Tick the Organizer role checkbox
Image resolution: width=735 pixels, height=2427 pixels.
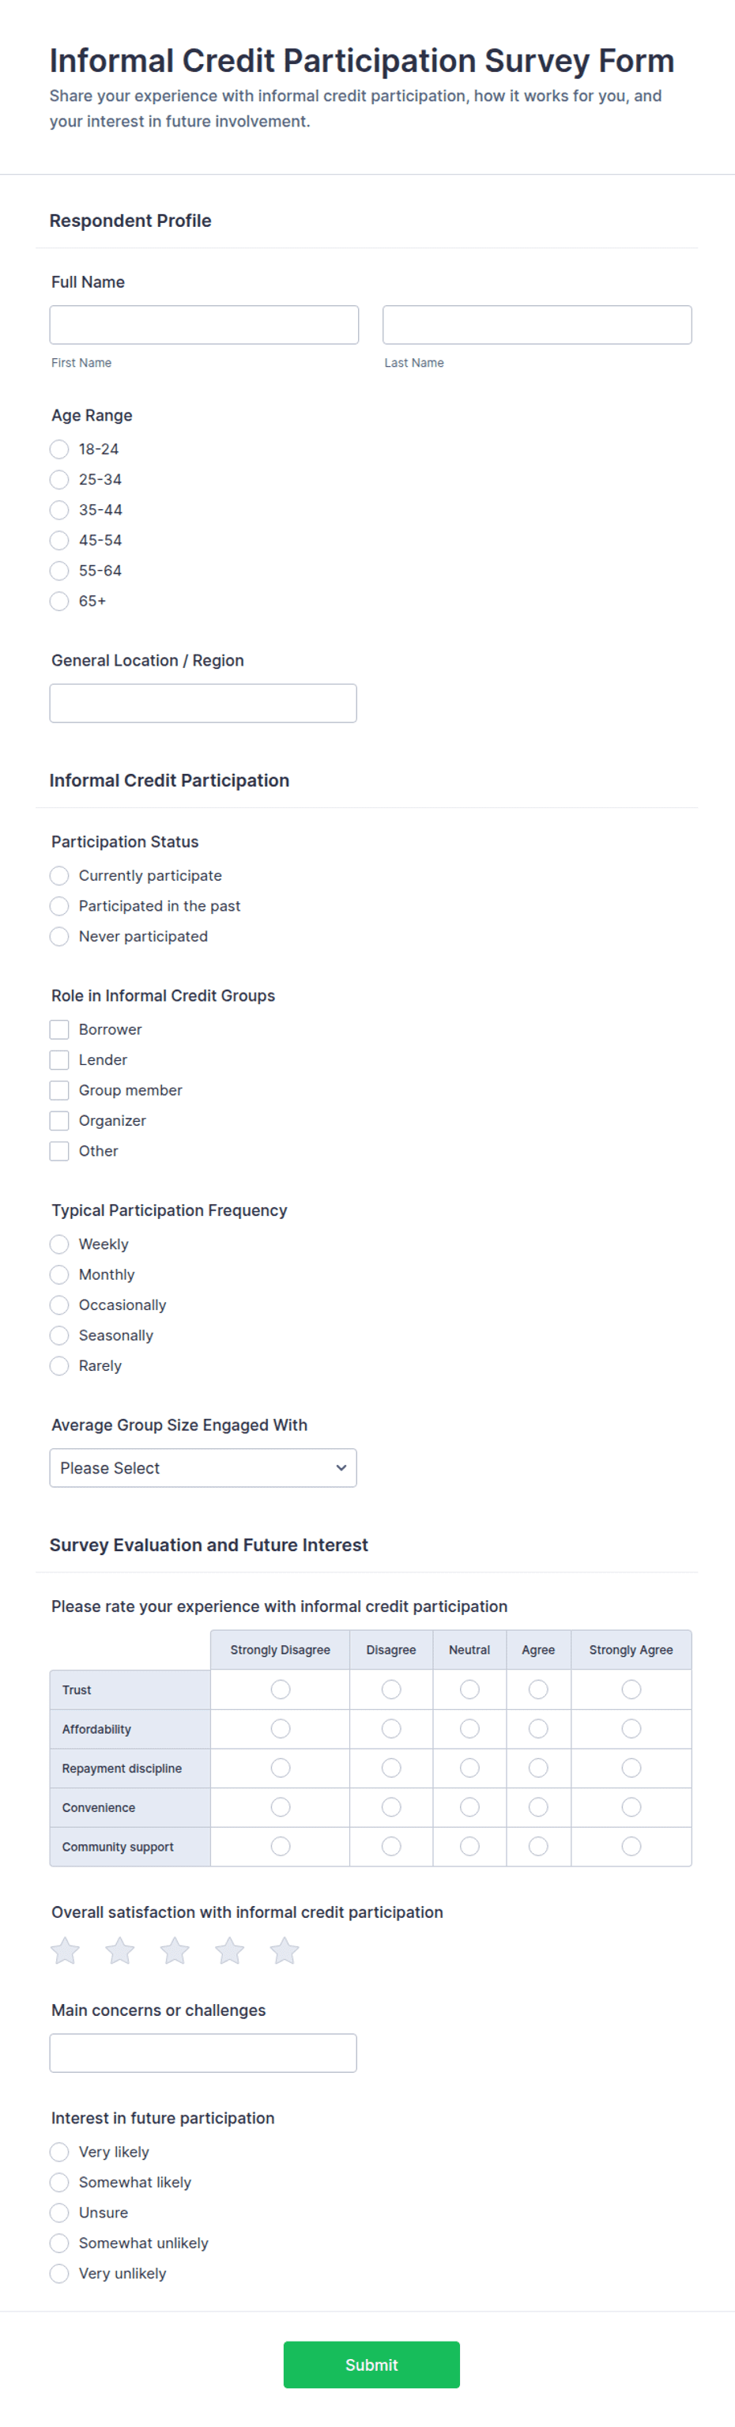(x=59, y=1120)
